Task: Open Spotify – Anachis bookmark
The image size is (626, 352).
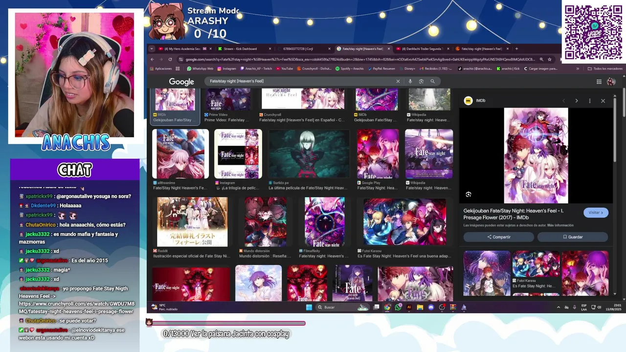Action: pos(350,68)
